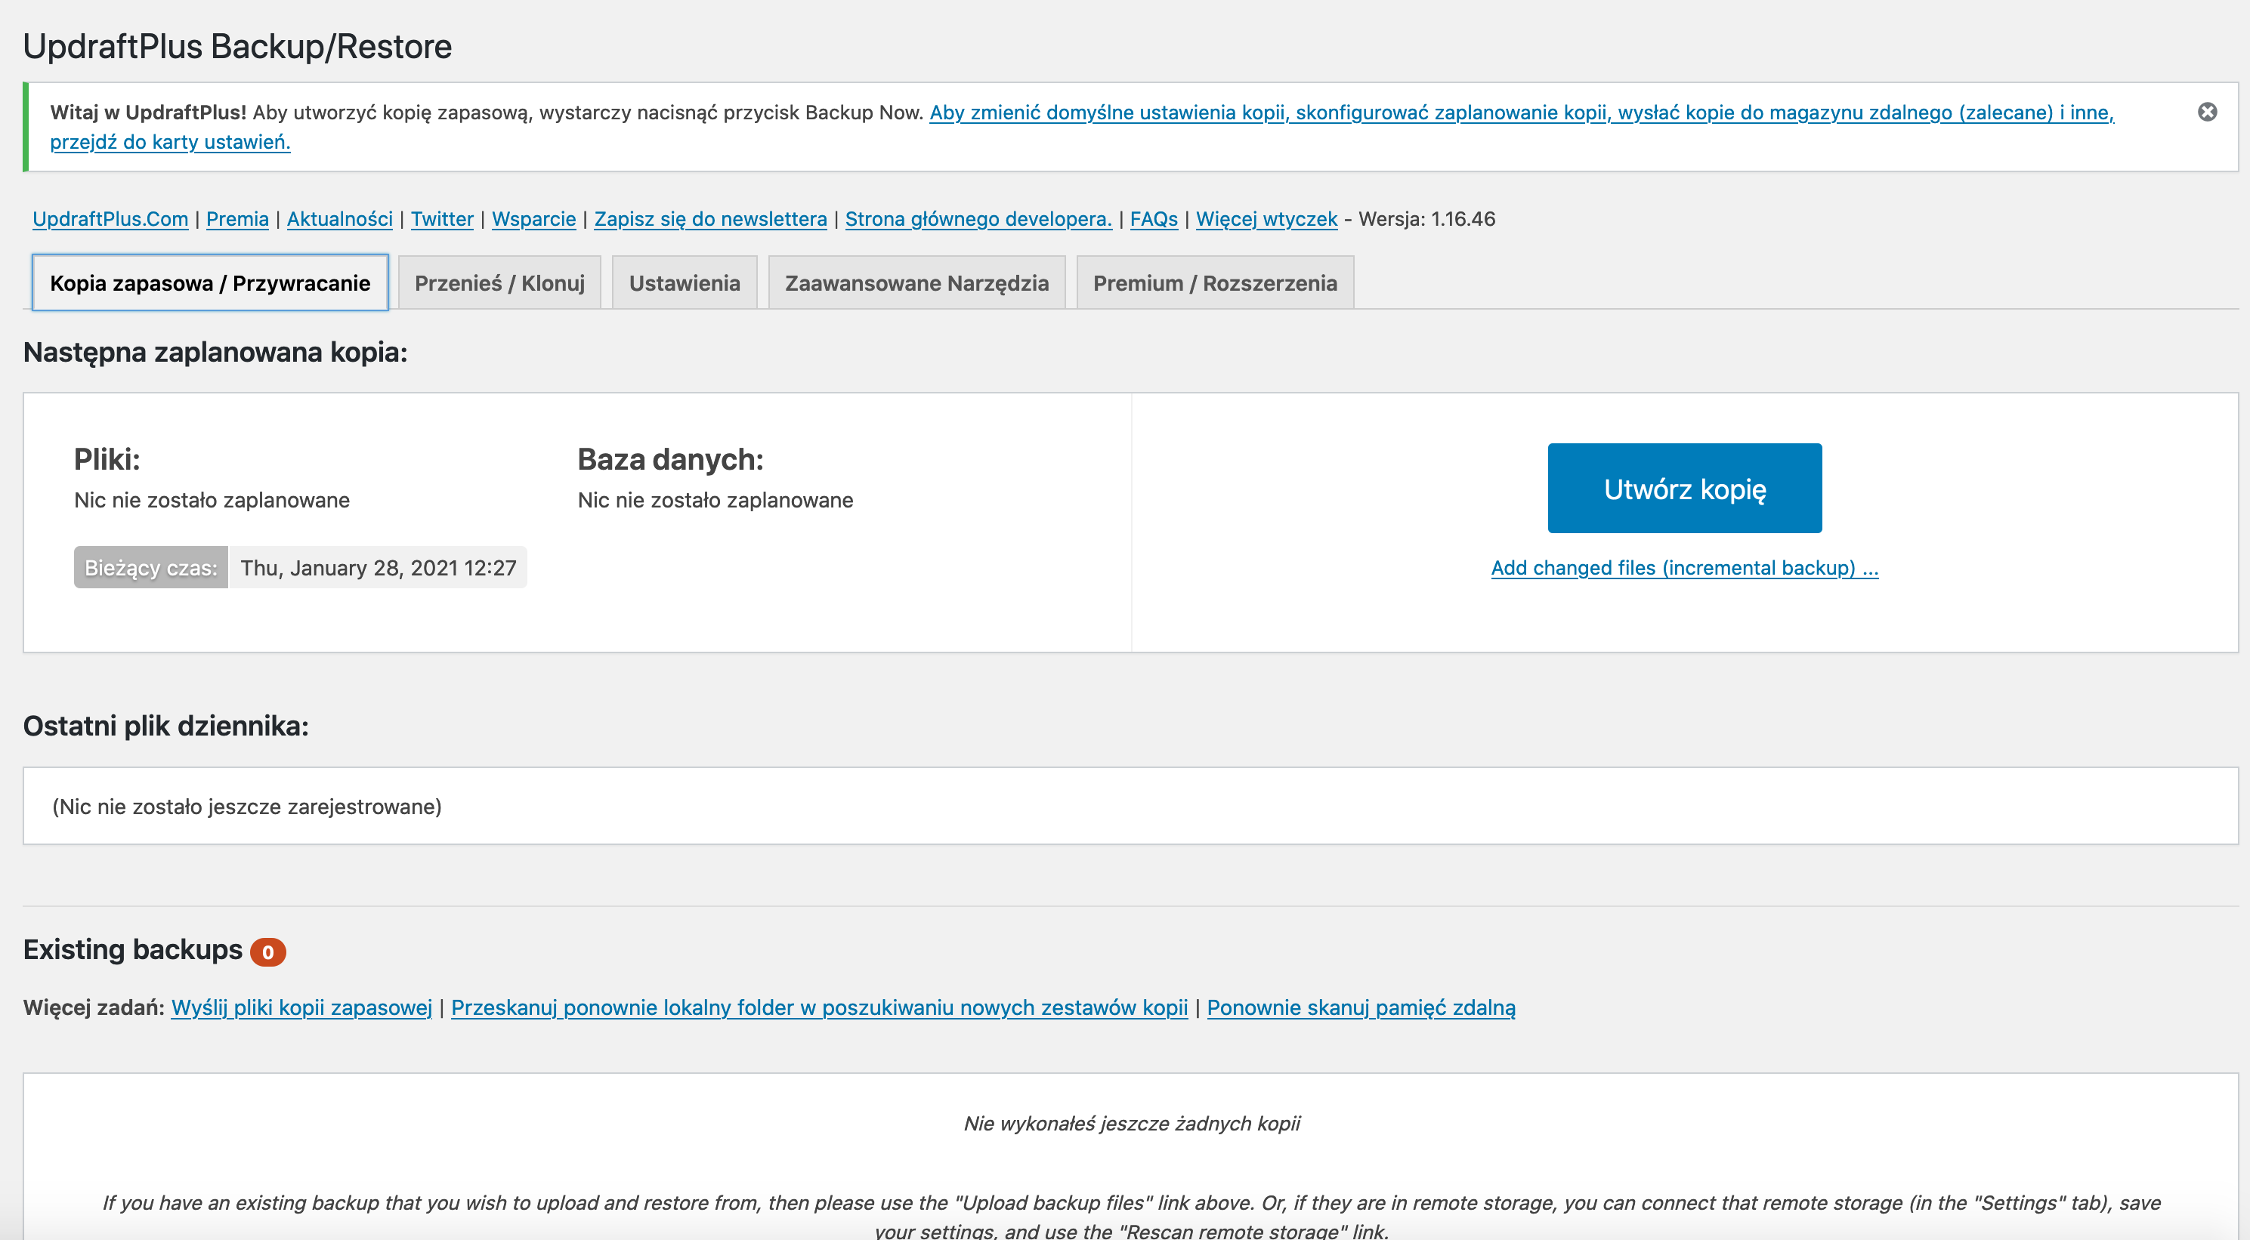Click Przeskanuj ponownie lokalny folder link

click(x=819, y=1007)
